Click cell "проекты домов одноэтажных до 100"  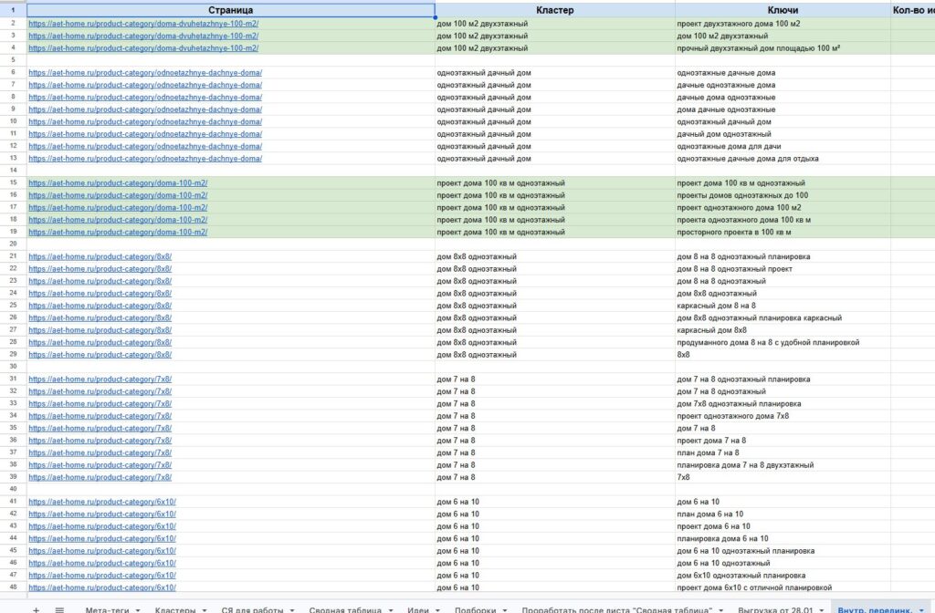(x=783, y=195)
